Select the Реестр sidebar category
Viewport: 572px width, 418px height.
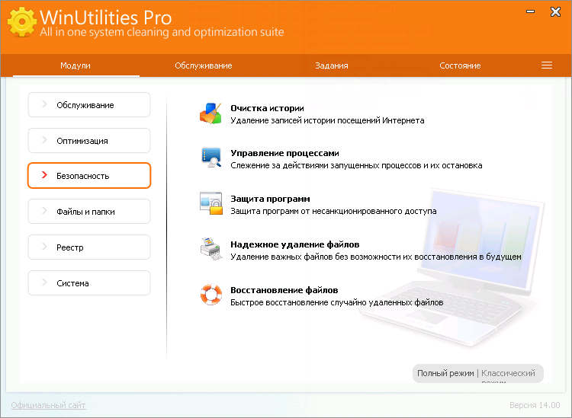coord(89,247)
